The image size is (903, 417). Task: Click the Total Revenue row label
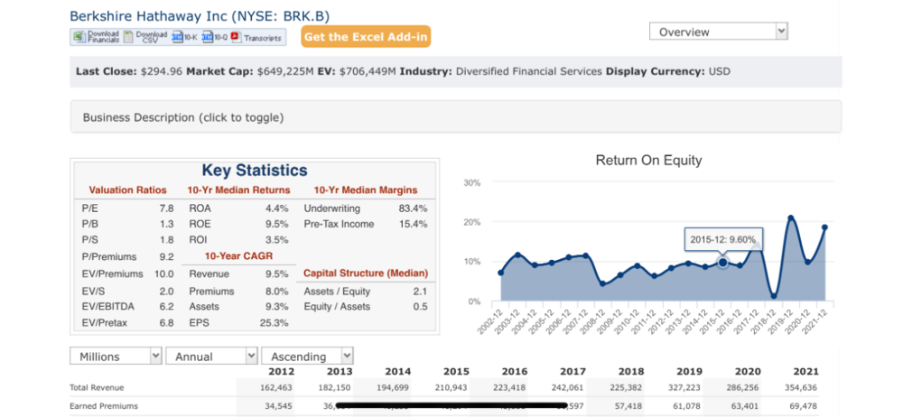[97, 387]
